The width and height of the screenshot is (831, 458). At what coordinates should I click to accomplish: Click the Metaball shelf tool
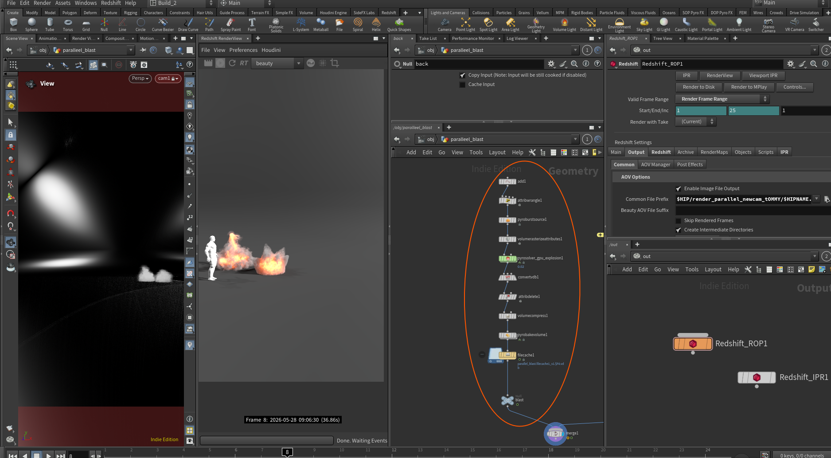[x=321, y=24]
